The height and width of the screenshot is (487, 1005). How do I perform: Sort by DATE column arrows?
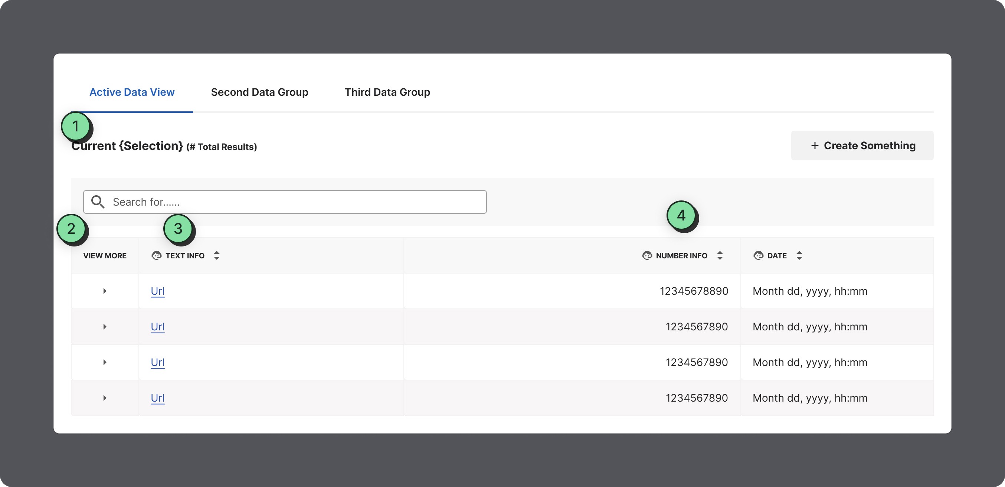[x=799, y=256]
